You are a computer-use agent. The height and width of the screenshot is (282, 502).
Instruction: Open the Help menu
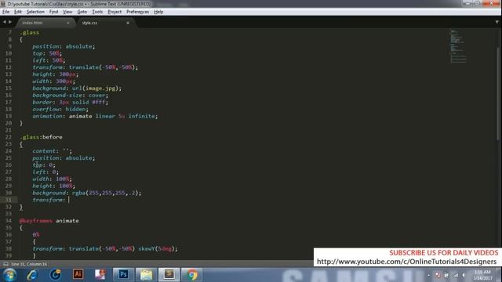point(158,12)
